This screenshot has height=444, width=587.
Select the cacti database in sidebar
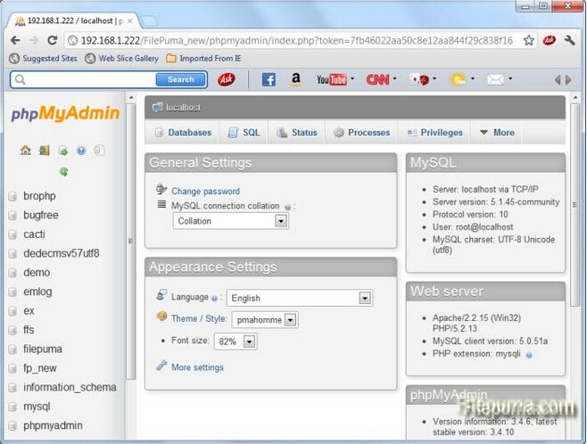pyautogui.click(x=34, y=234)
